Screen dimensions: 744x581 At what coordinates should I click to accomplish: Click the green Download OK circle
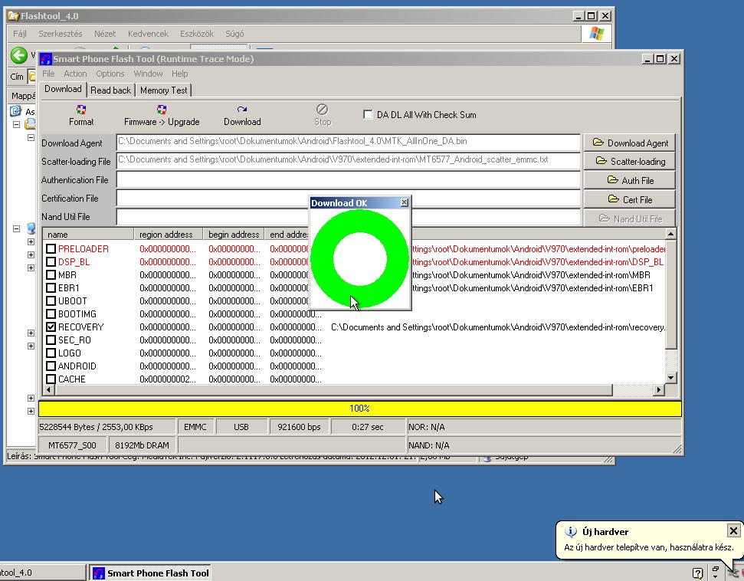coord(359,259)
